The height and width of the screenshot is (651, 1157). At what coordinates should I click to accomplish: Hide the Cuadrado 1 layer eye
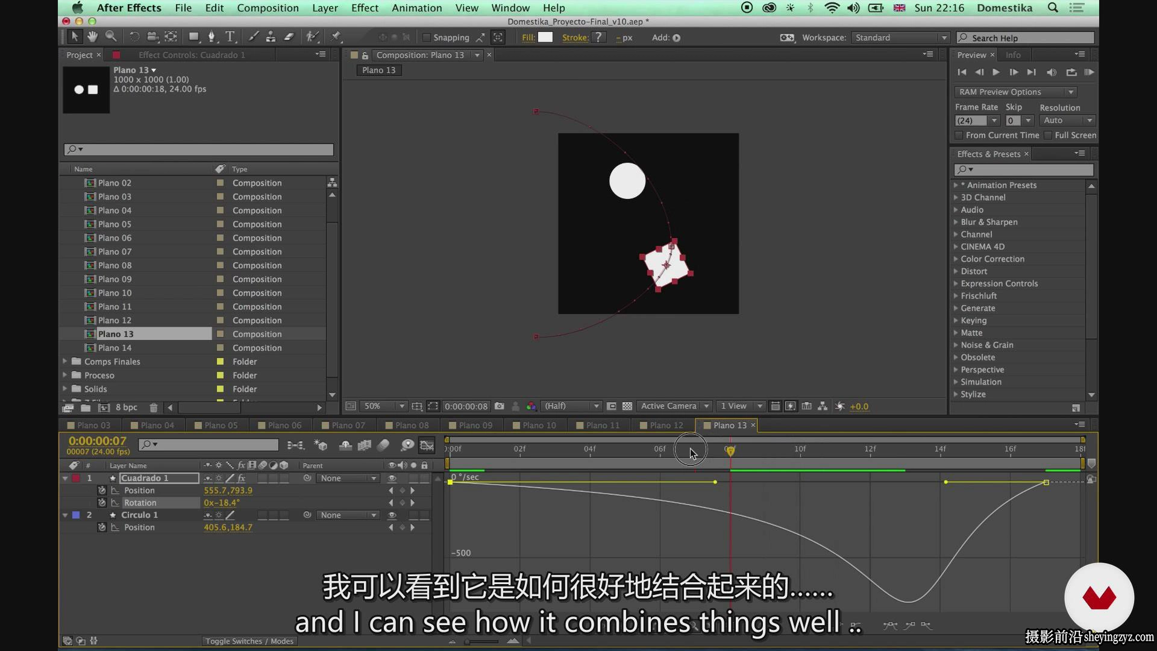coord(392,479)
